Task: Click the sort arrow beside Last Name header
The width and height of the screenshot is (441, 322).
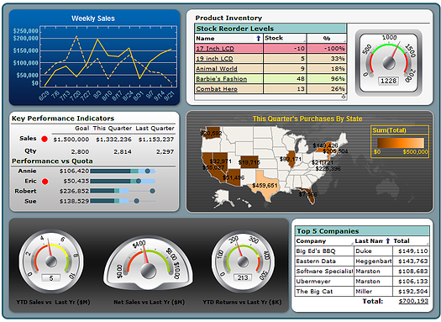Action: tap(388, 241)
